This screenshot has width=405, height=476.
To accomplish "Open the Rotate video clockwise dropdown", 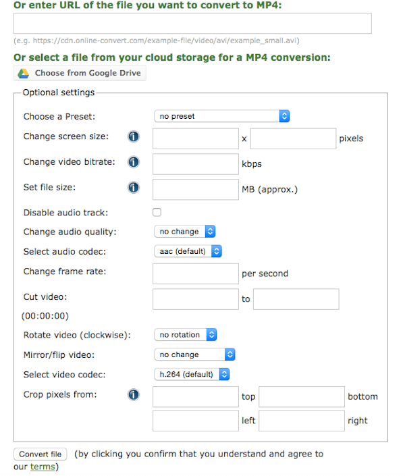I will [x=185, y=335].
